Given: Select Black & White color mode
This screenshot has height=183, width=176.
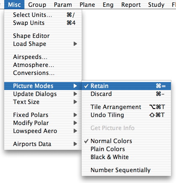Looking at the screenshot, I should (126, 157).
